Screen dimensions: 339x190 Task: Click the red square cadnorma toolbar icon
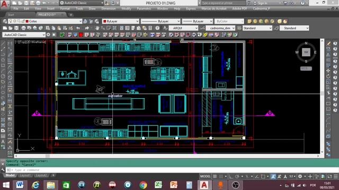point(81,35)
